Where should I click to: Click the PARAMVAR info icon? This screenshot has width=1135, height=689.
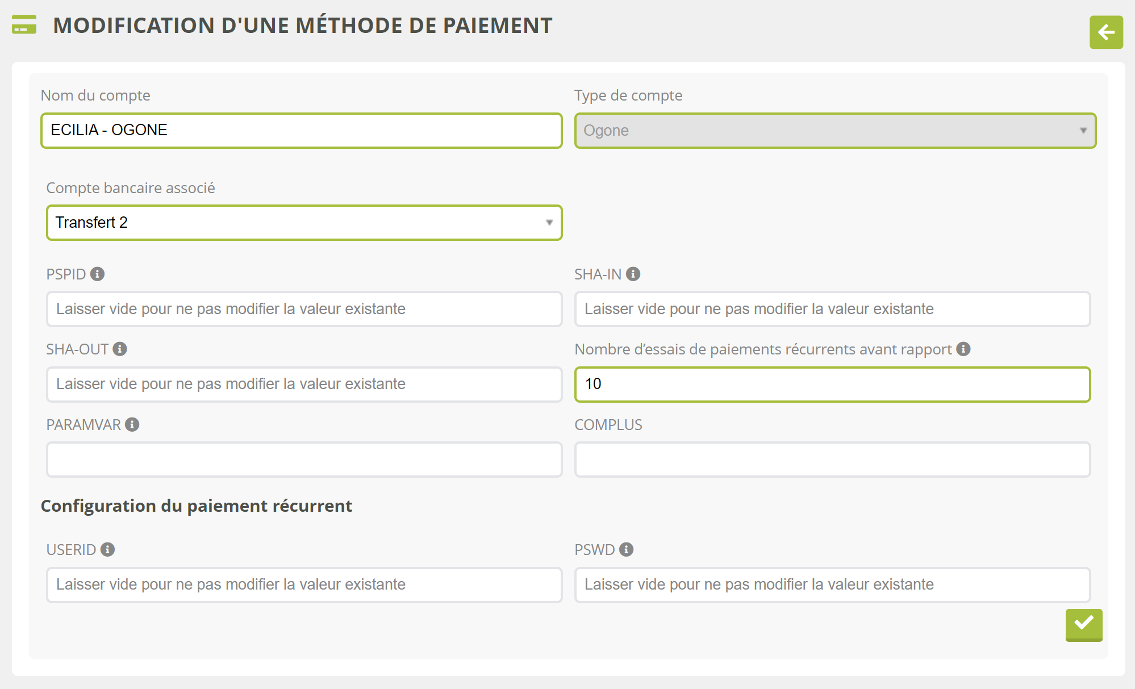click(x=132, y=425)
